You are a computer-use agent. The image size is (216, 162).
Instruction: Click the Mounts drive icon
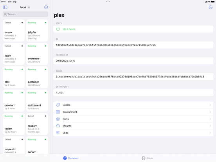click(x=58, y=126)
